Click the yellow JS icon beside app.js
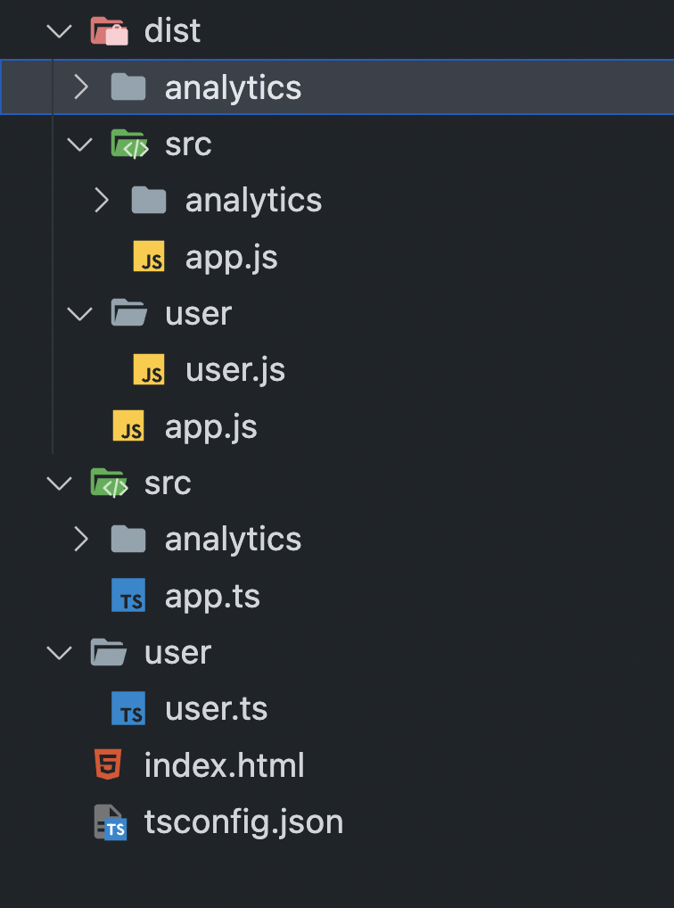This screenshot has height=908, width=674. pos(148,256)
